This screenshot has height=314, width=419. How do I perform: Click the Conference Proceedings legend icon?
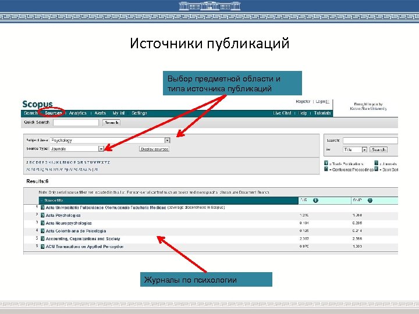click(x=326, y=169)
